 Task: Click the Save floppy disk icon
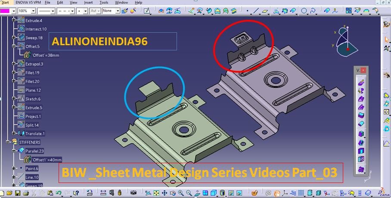[18, 193]
